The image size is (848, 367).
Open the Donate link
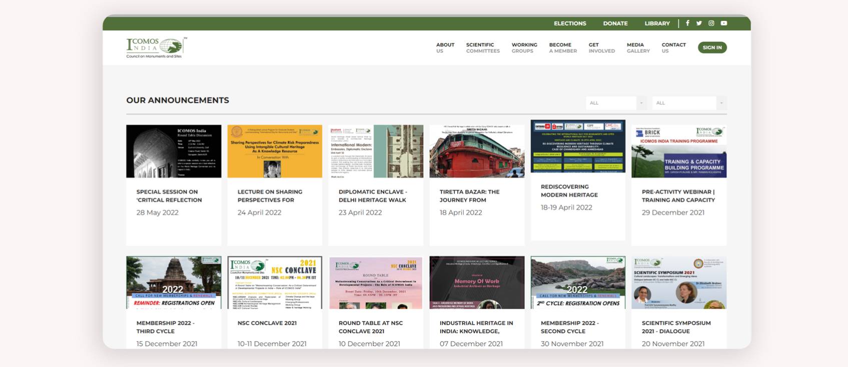pos(615,24)
